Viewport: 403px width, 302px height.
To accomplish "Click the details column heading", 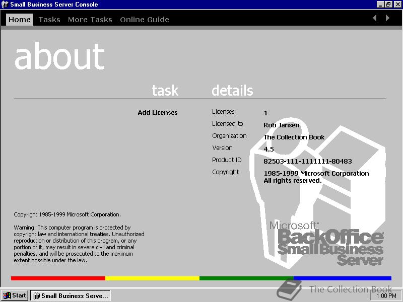I will (x=232, y=91).
